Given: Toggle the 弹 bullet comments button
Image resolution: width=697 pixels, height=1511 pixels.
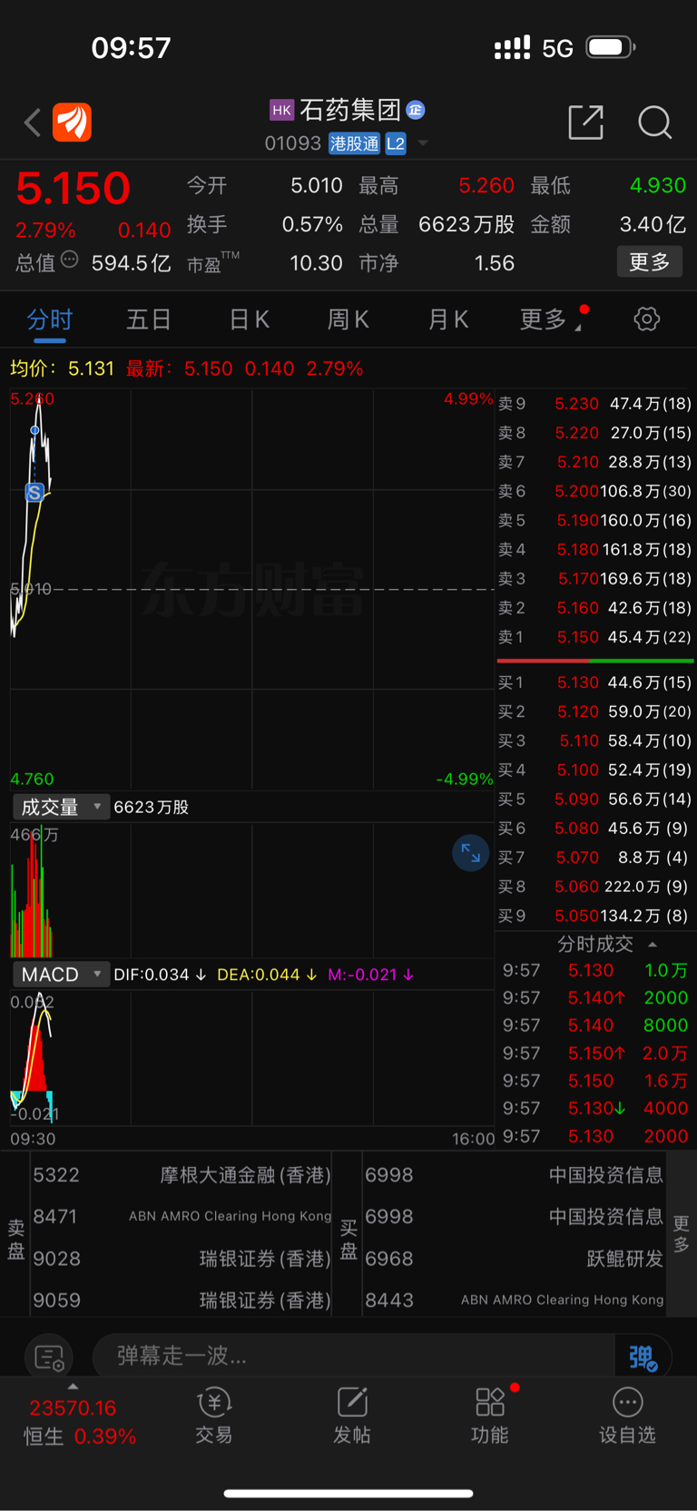Looking at the screenshot, I should point(643,1357).
